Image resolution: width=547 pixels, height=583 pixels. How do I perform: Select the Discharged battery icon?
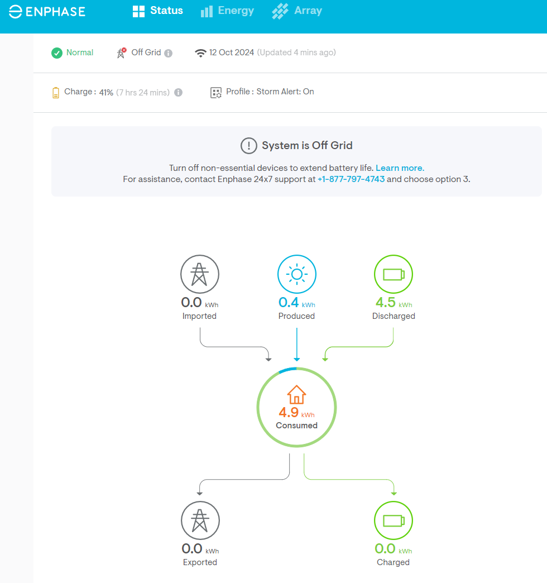(x=393, y=274)
